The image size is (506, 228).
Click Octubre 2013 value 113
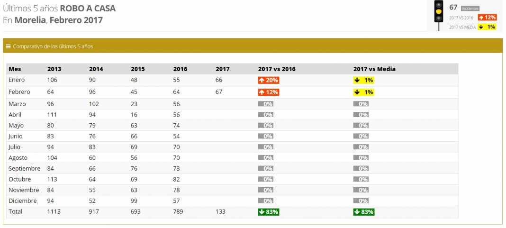52,179
